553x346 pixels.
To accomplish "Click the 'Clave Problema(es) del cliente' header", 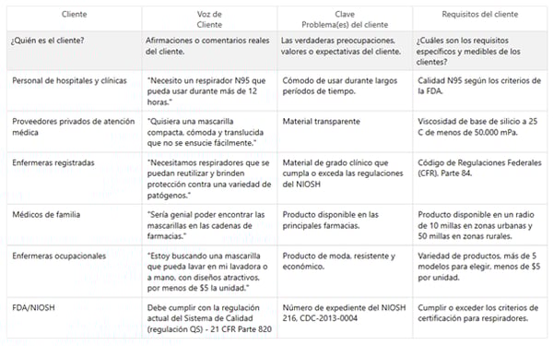I will coord(345,19).
